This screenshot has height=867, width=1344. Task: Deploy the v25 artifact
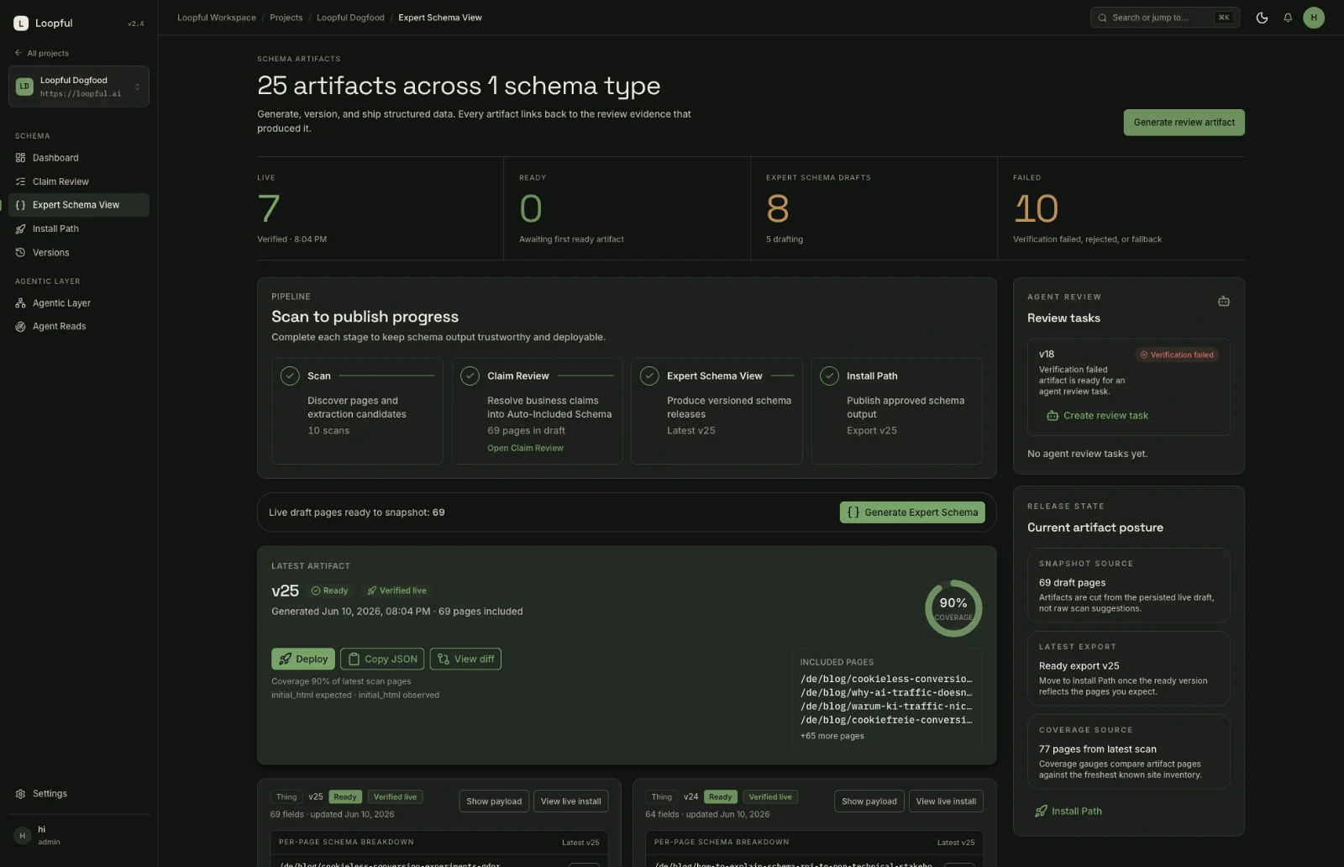[303, 659]
